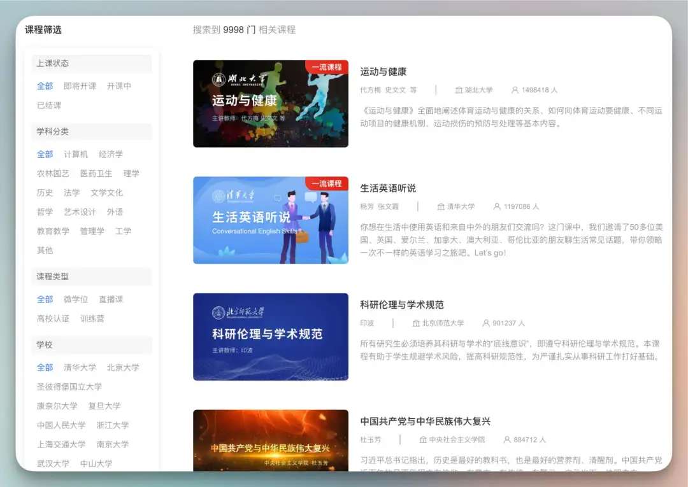Image resolution: width=688 pixels, height=487 pixels.
Task: Click the person icon beside 1498418 人
Action: [x=515, y=90]
